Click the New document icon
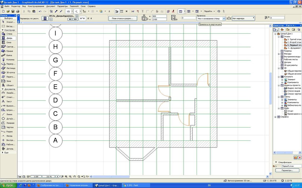Image resolution: width=302 pixels, height=188 pixels. tap(3, 11)
